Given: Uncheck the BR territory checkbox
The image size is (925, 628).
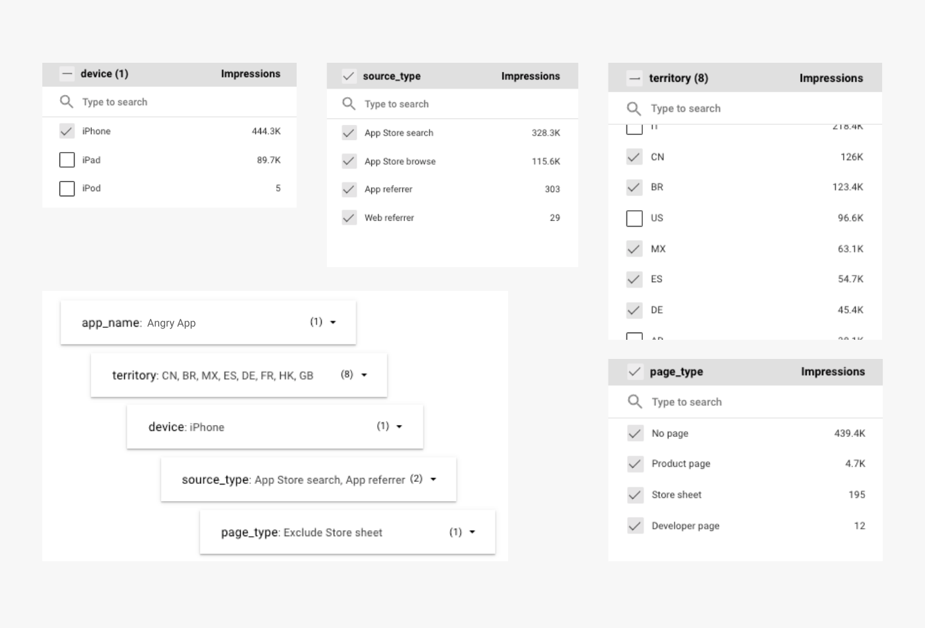Looking at the screenshot, I should point(634,187).
